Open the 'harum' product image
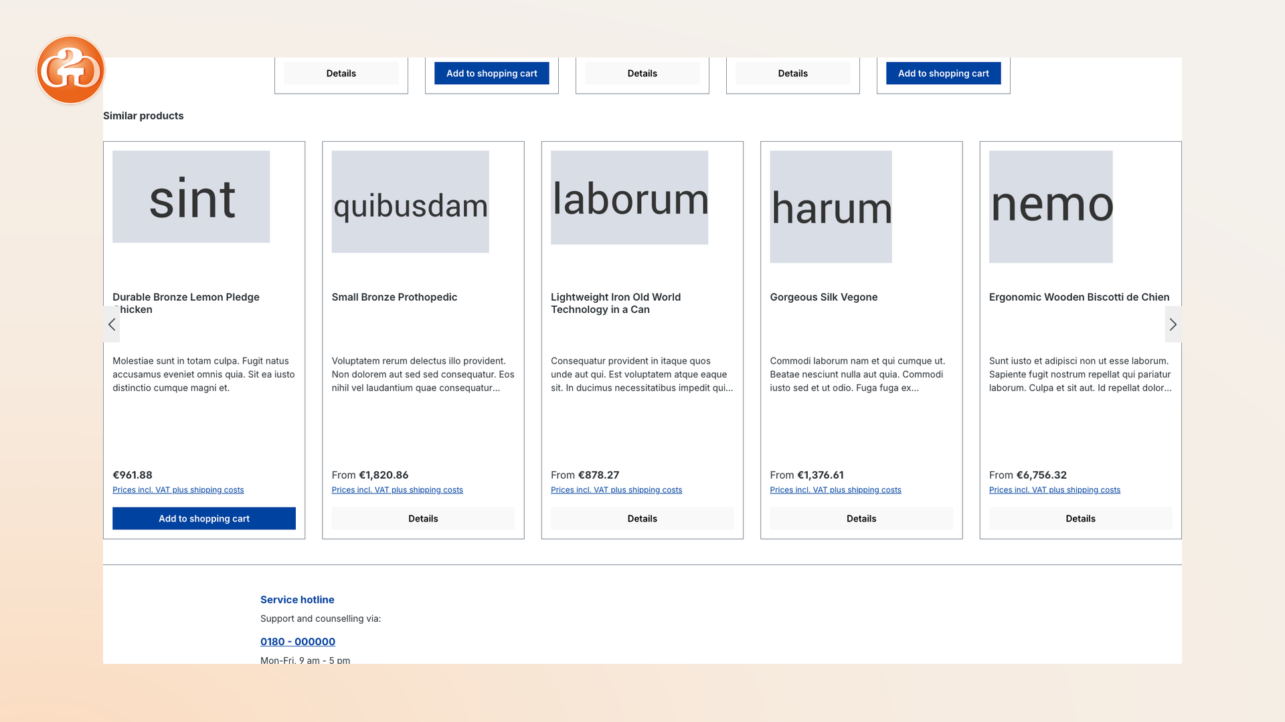 (831, 207)
